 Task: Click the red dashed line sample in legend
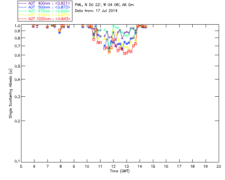click(x=22, y=19)
